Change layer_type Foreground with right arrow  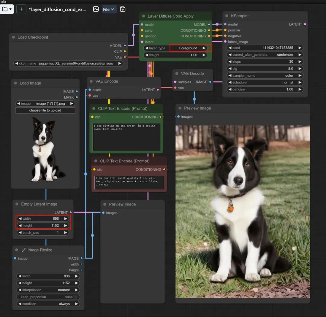point(204,48)
